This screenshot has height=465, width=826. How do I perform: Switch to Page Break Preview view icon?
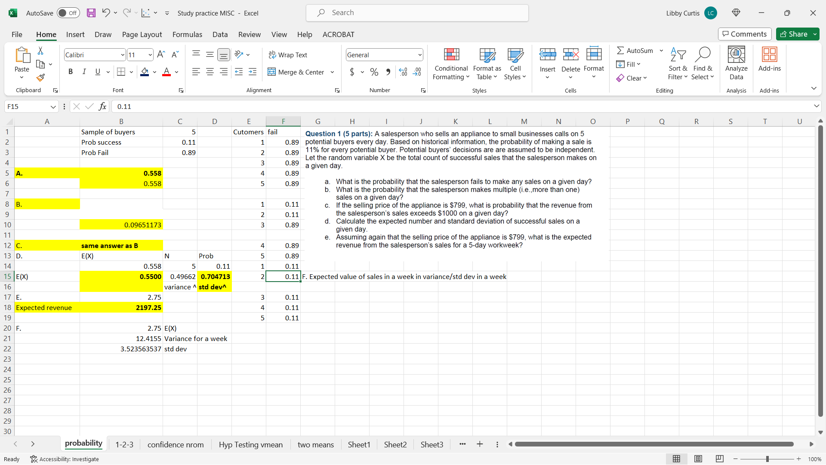point(719,459)
